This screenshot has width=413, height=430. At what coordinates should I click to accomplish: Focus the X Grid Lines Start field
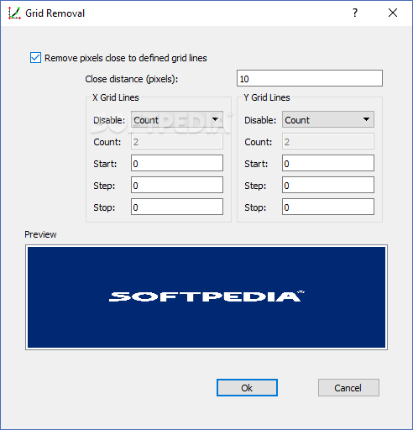coord(177,163)
